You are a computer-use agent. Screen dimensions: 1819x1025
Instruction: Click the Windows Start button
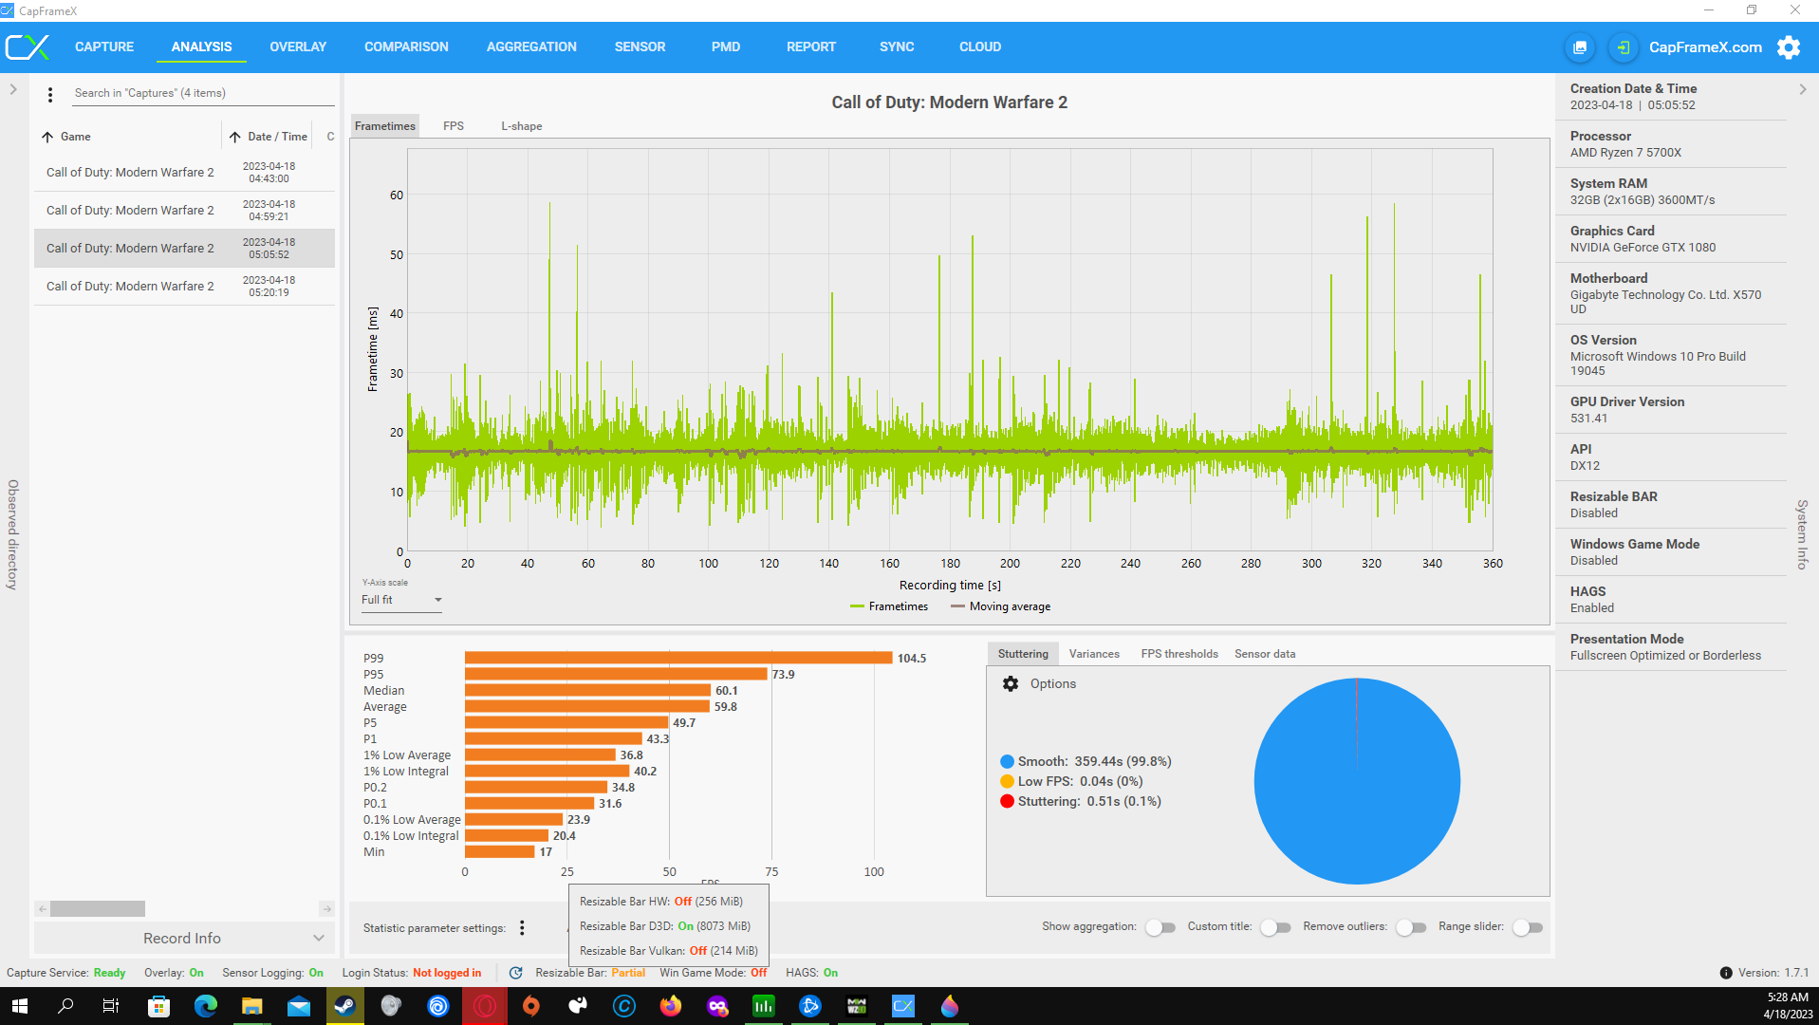pos(19,1006)
